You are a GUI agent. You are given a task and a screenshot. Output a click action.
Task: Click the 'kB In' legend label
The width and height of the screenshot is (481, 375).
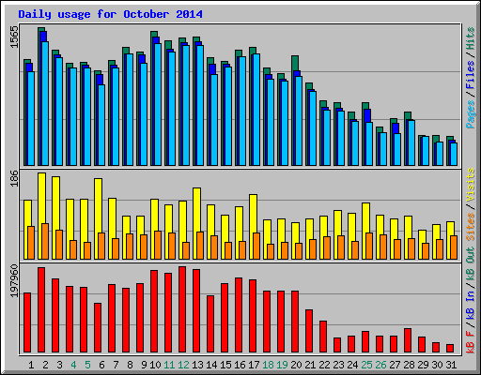tap(471, 305)
